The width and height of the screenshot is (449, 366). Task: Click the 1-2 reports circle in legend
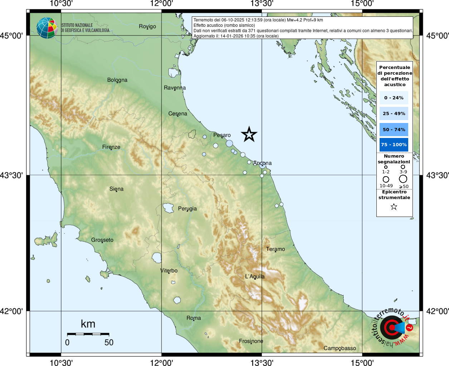386,167
